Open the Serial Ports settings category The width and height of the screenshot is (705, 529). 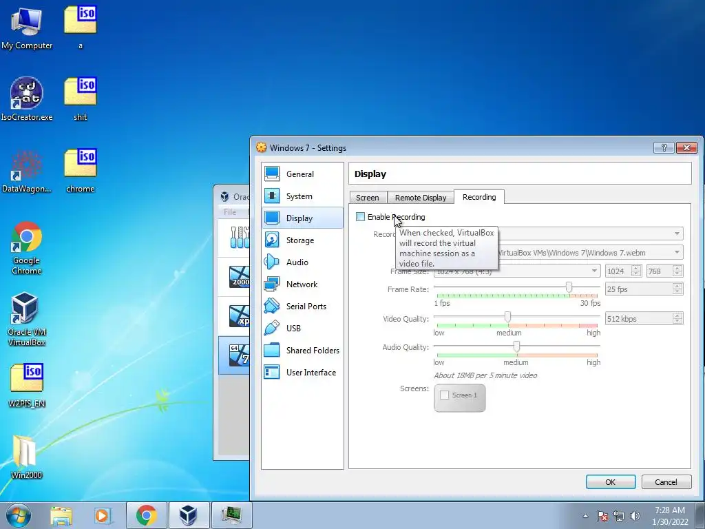(302, 307)
